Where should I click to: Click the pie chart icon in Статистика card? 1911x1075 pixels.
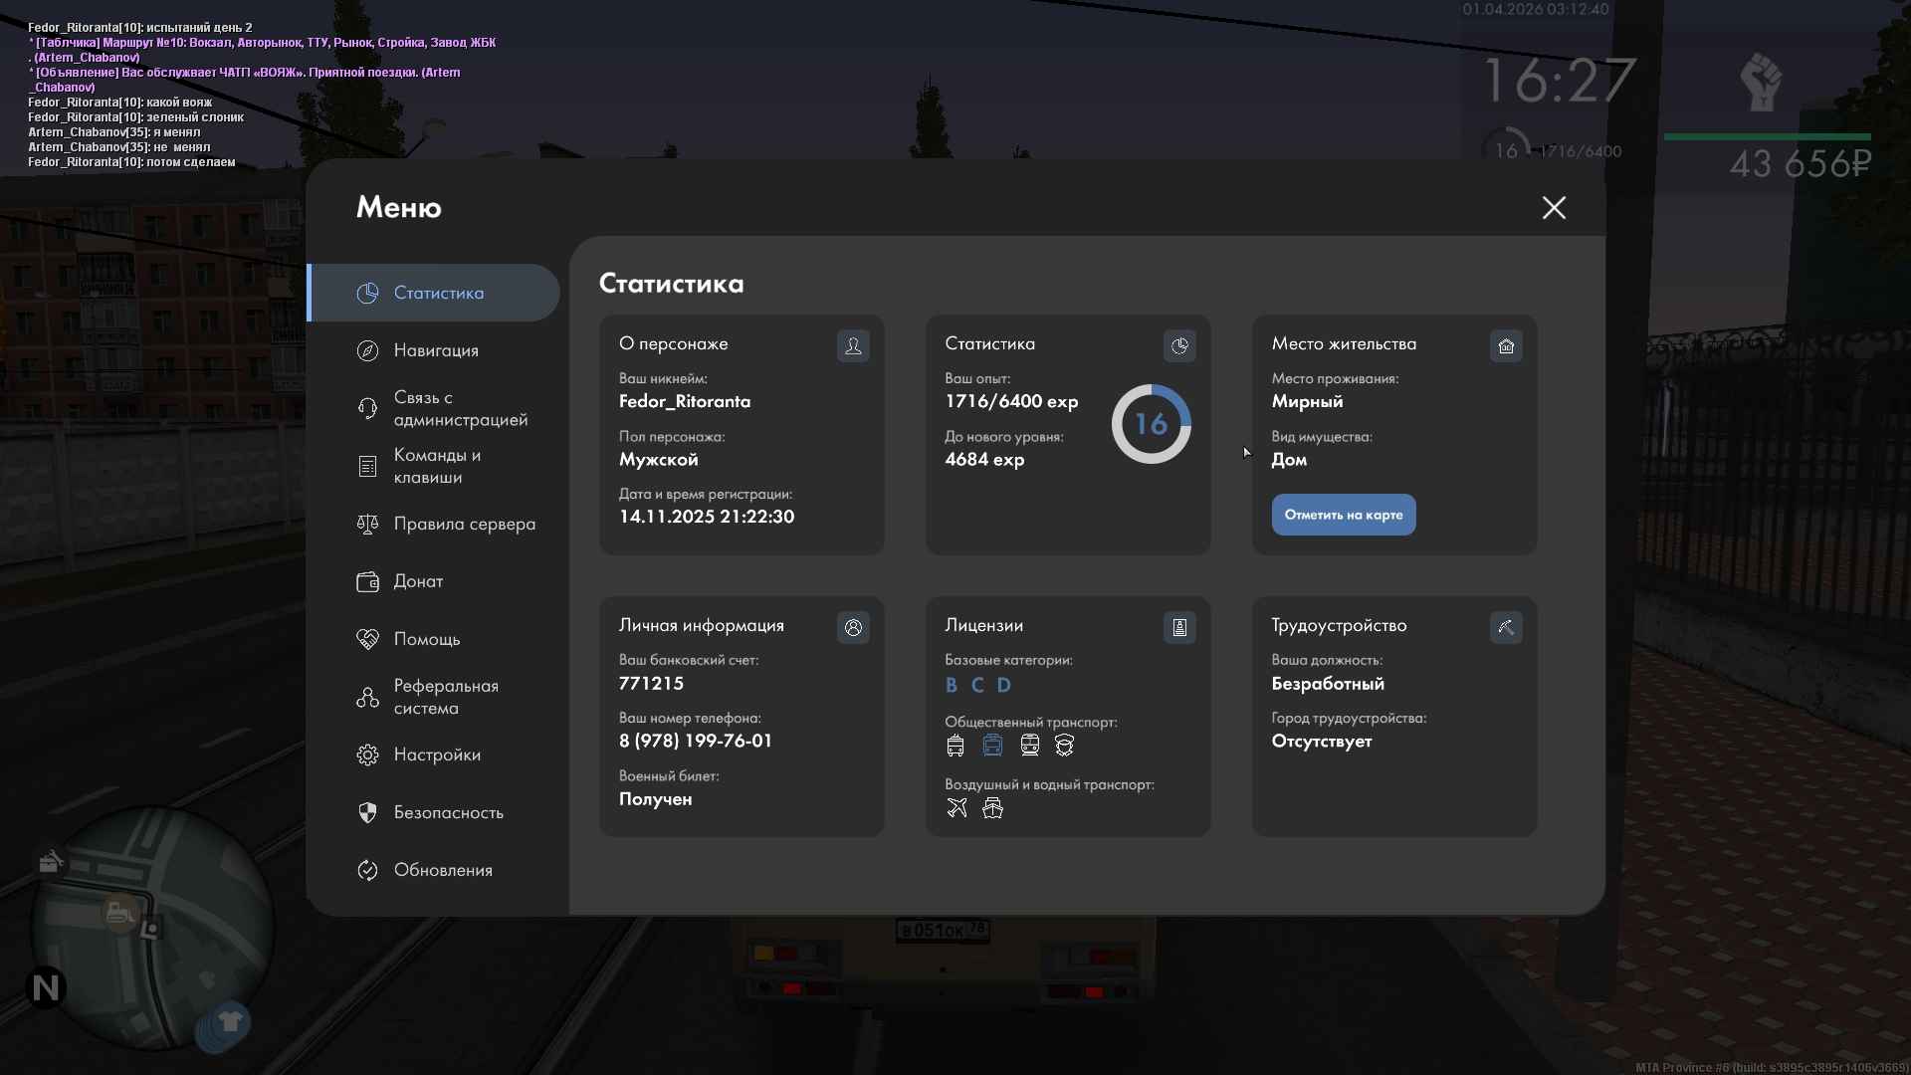(1179, 345)
